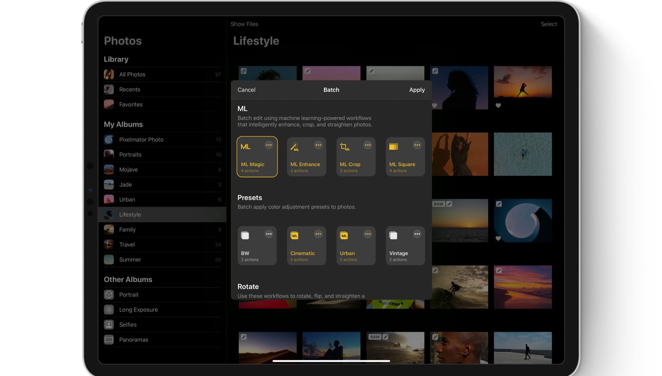Open the aerial ocean swimmer photo
The height and width of the screenshot is (376, 662).
click(x=523, y=154)
